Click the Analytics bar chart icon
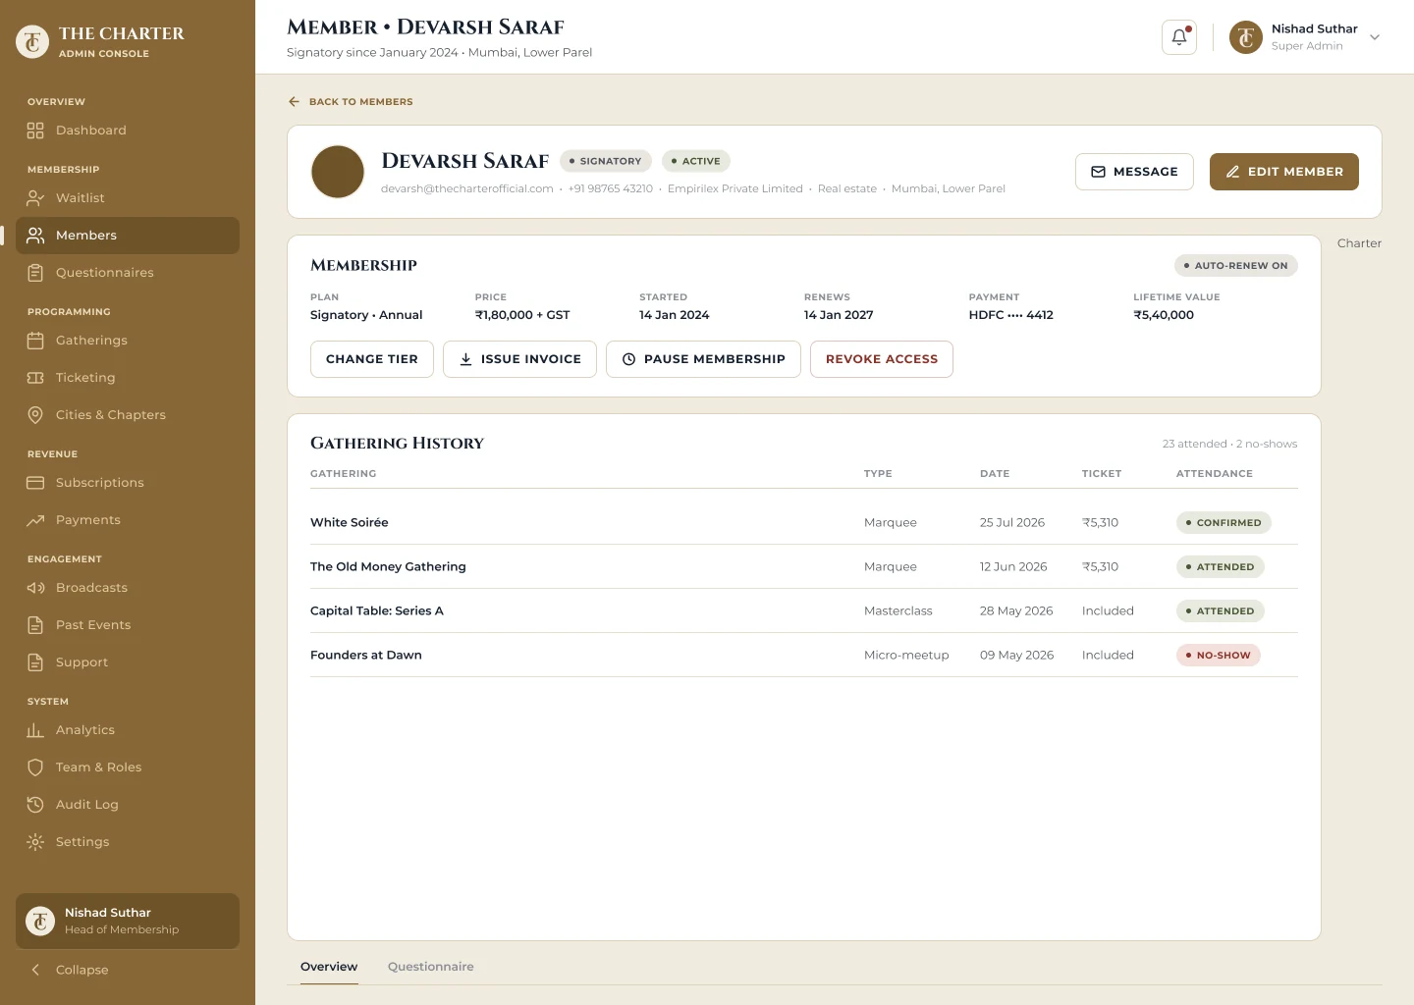The image size is (1414, 1005). tap(35, 730)
